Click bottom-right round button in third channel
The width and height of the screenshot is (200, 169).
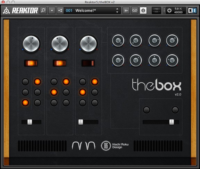[95, 103]
